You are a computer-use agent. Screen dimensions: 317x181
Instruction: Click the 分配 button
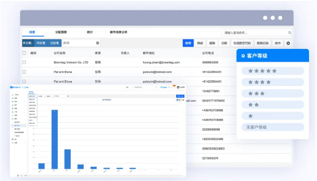tap(224, 43)
